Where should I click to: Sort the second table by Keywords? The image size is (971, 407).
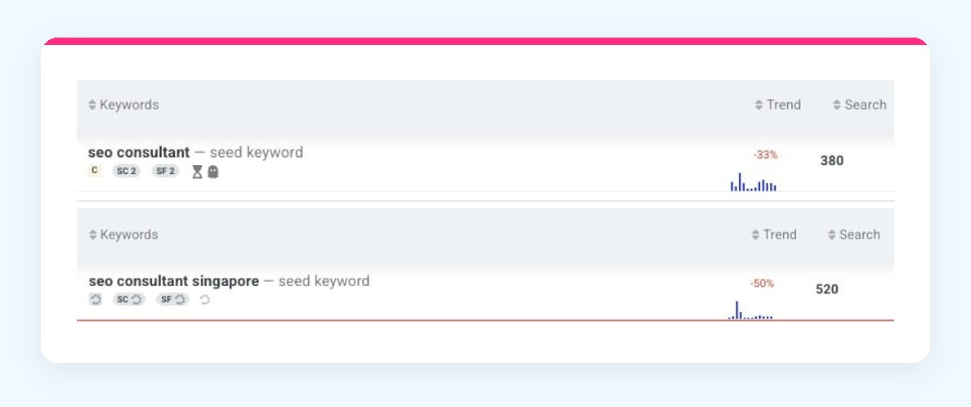123,235
